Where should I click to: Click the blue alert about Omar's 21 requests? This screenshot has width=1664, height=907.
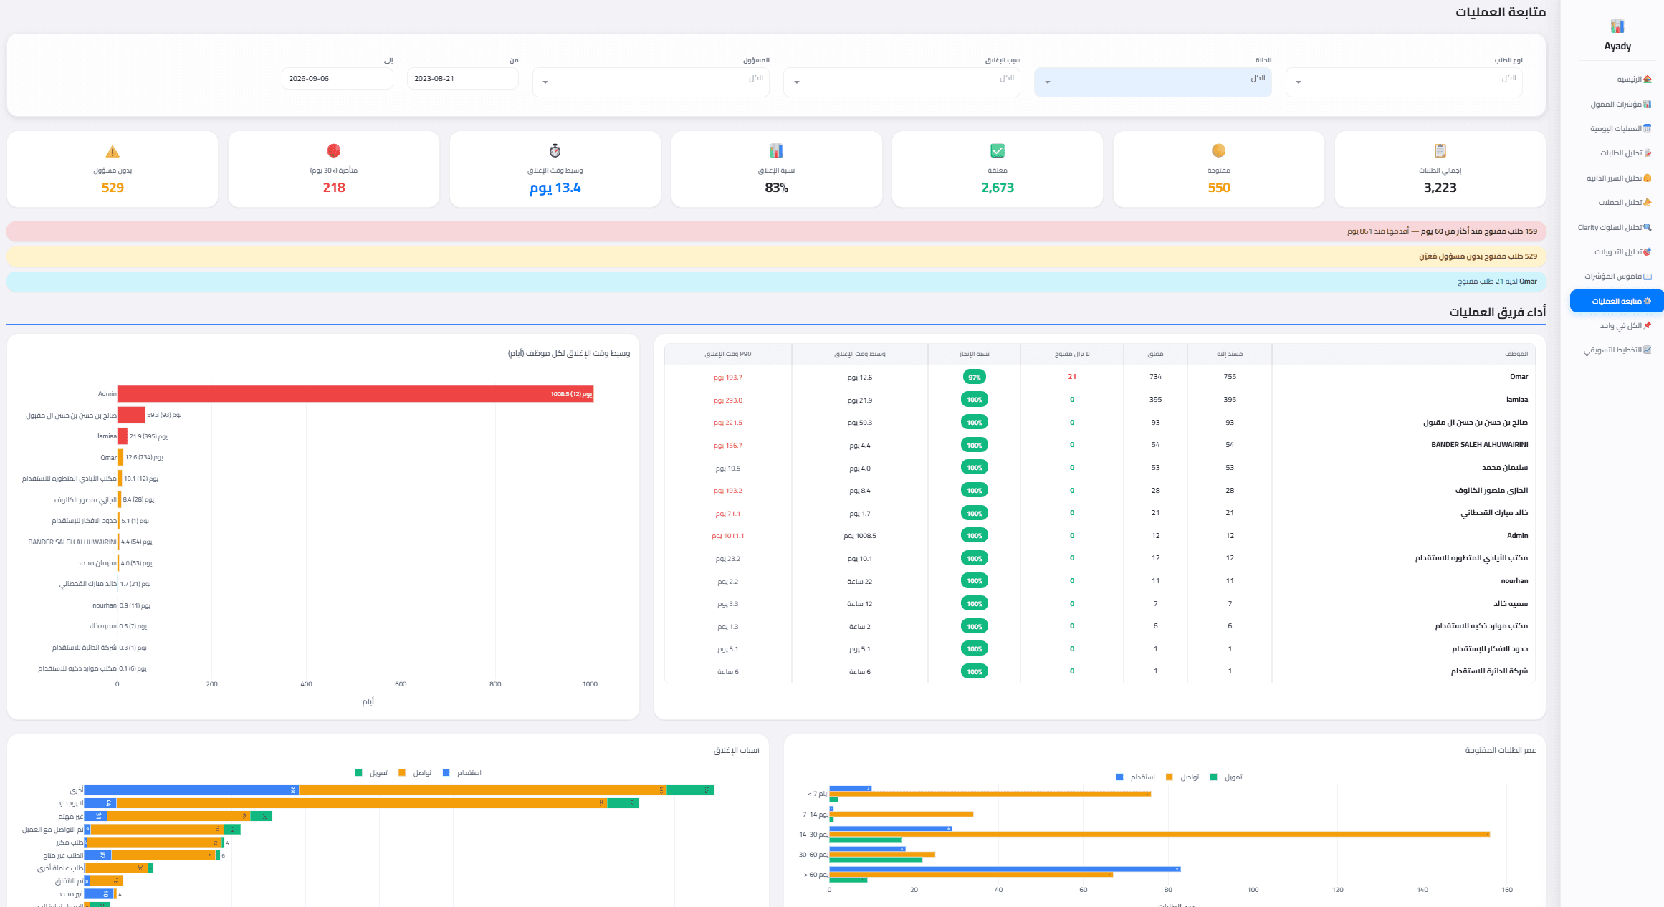[x=776, y=282]
